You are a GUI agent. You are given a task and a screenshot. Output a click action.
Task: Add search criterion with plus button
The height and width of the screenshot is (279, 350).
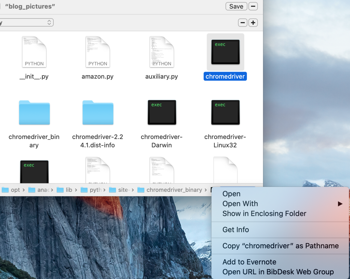[253, 22]
